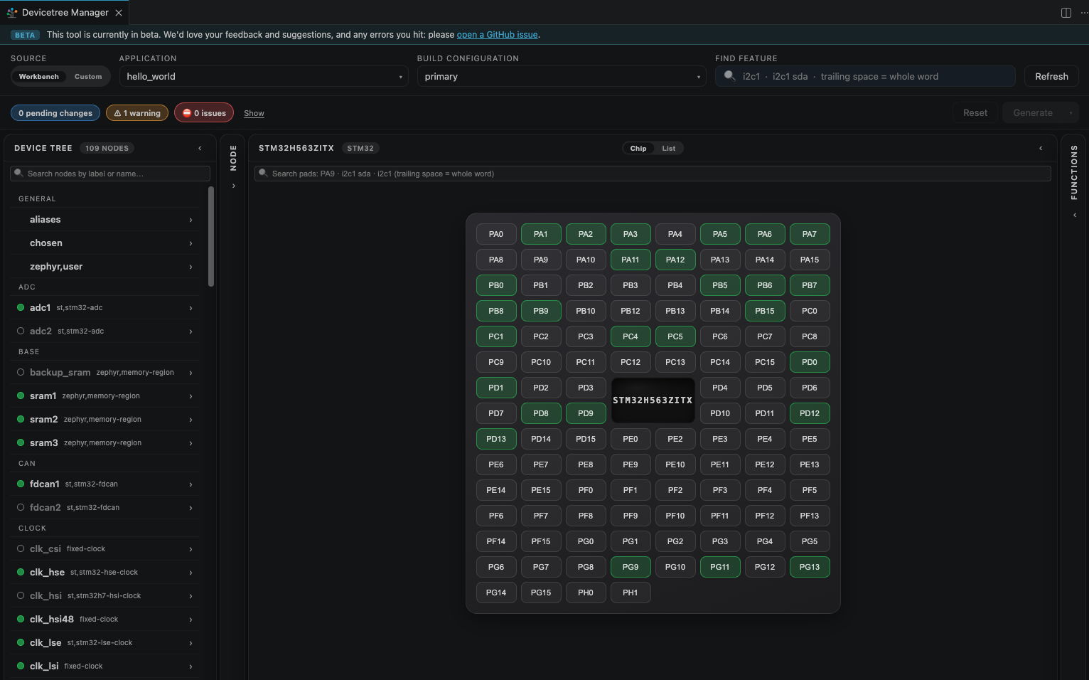Collapse the Device Tree panel with its chevron
The image size is (1089, 680).
pyautogui.click(x=200, y=148)
